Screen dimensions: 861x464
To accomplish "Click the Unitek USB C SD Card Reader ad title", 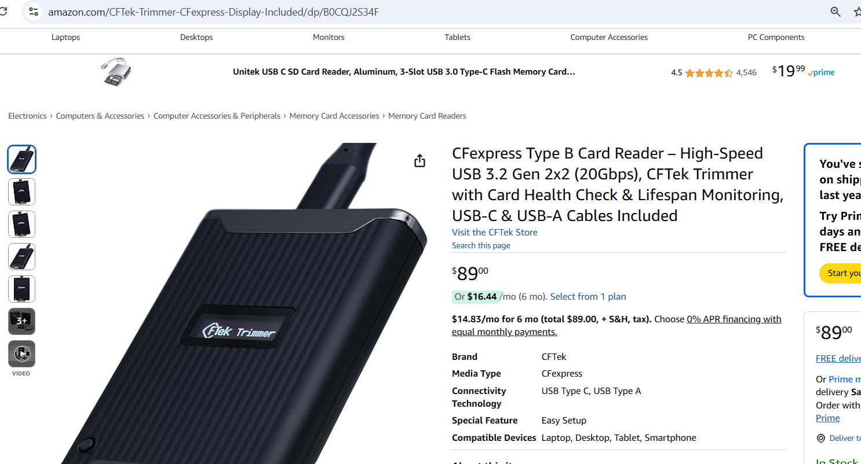I will 404,72.
